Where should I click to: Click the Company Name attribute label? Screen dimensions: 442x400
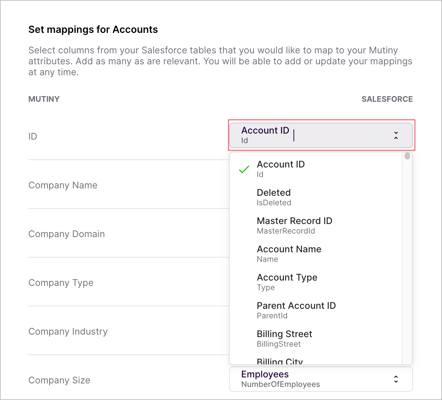pyautogui.click(x=63, y=185)
